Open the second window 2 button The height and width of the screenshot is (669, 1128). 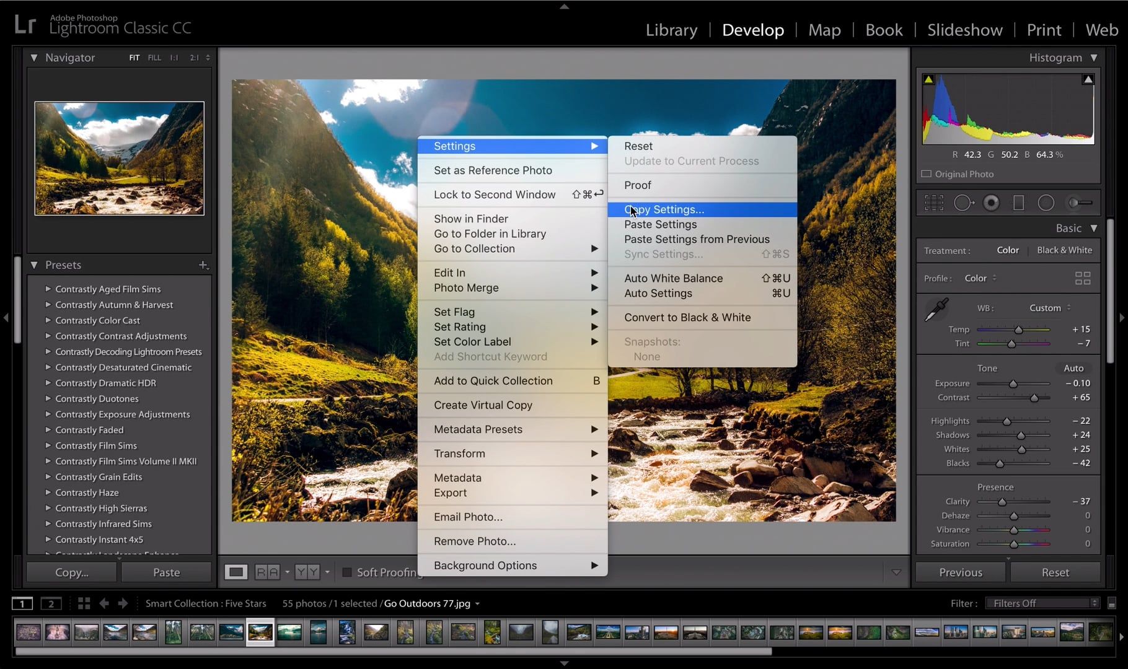coord(51,603)
